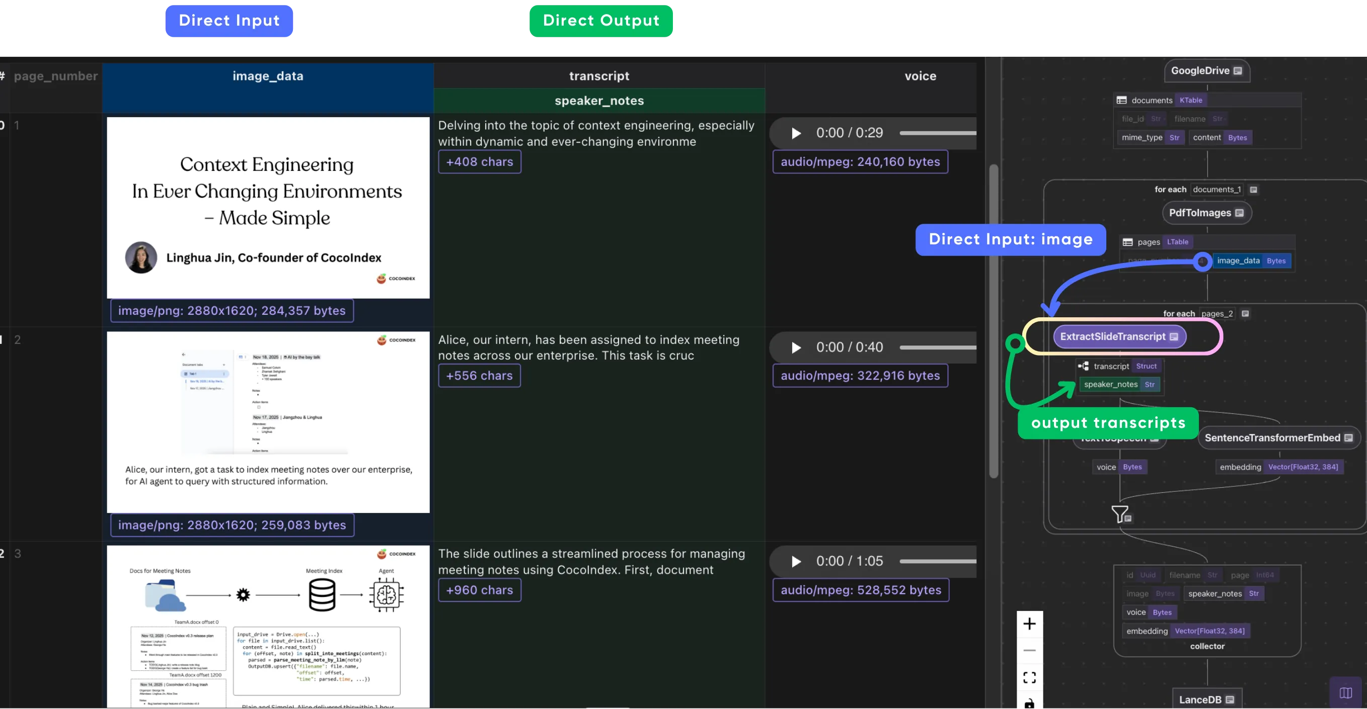Click the fit-view icon in the zoom toolbar
The height and width of the screenshot is (709, 1367).
coord(1030,677)
